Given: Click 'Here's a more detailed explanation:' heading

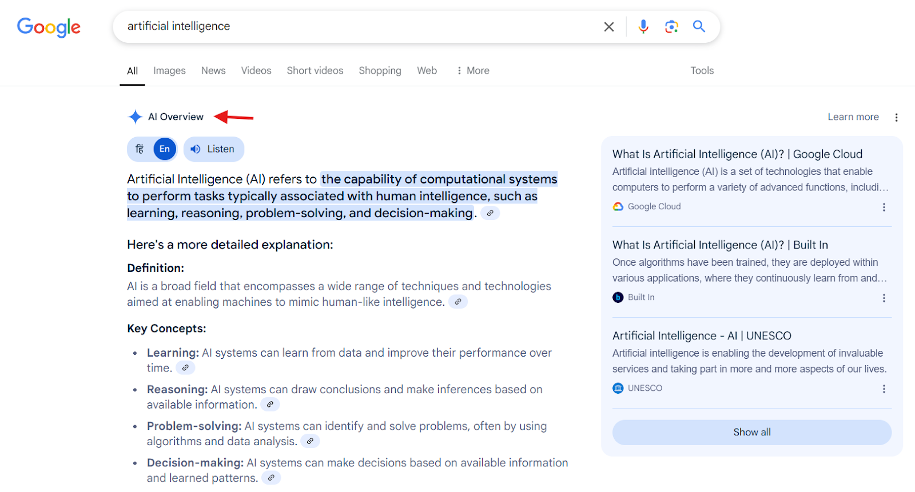Looking at the screenshot, I should click(x=230, y=245).
